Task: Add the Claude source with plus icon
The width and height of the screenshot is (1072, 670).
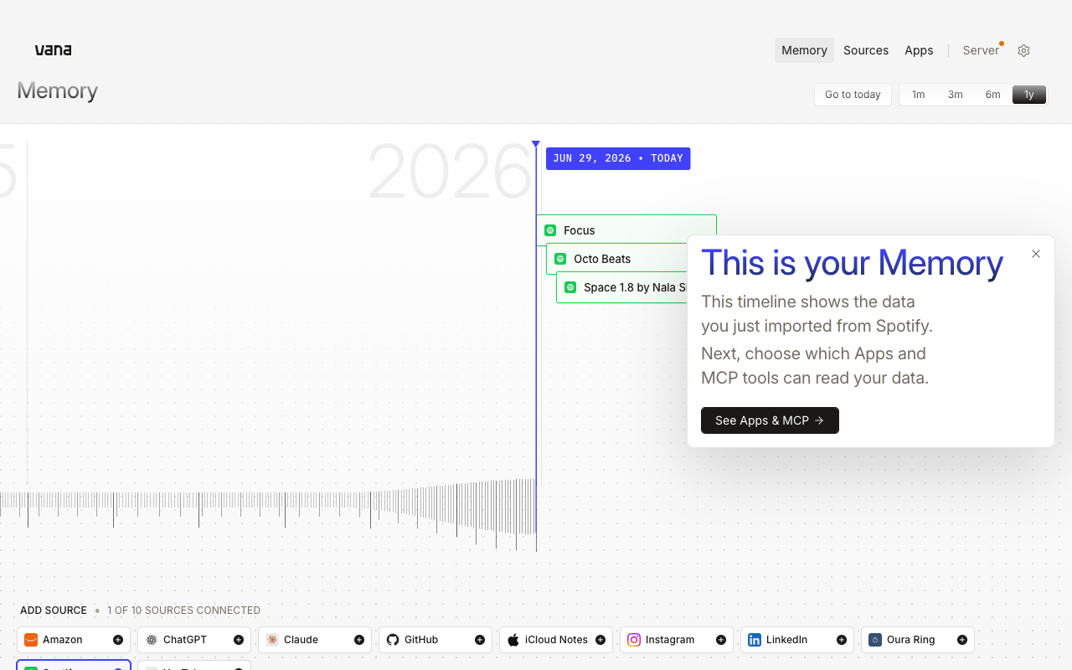Action: [359, 640]
